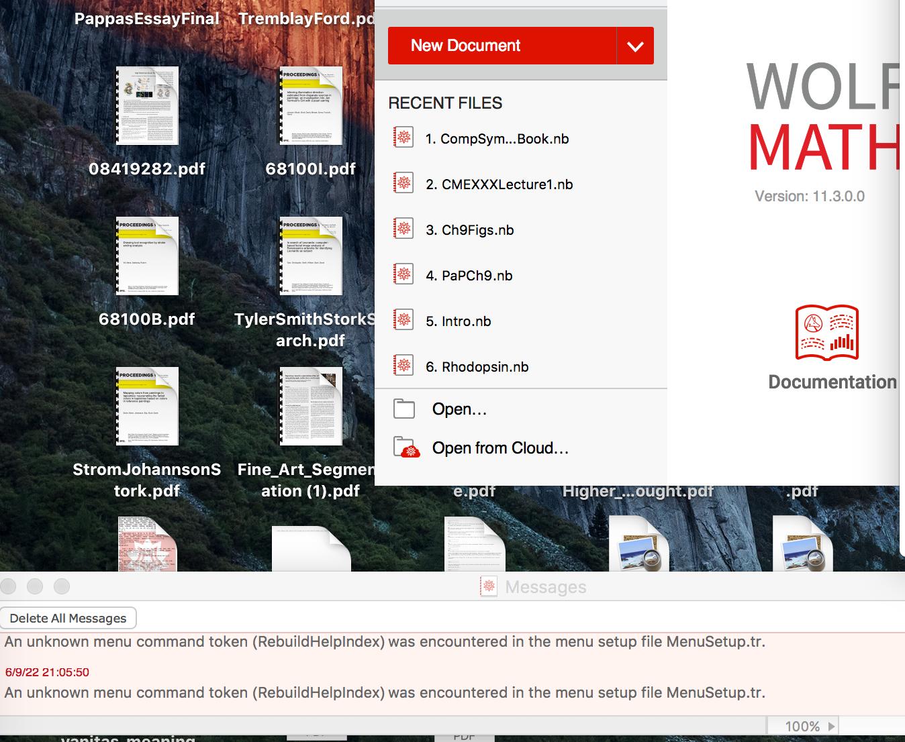Click the New Document button
Screen dimensions: 905x742
(502, 46)
